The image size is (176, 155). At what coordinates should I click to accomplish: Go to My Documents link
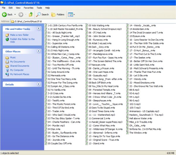(x=18, y=62)
